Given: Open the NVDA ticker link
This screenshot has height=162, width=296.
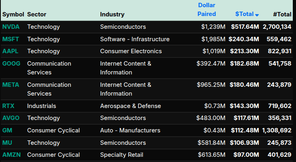Looking at the screenshot, I should point(10,27).
